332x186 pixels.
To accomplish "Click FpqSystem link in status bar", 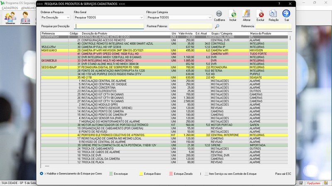I will click(x=314, y=183).
